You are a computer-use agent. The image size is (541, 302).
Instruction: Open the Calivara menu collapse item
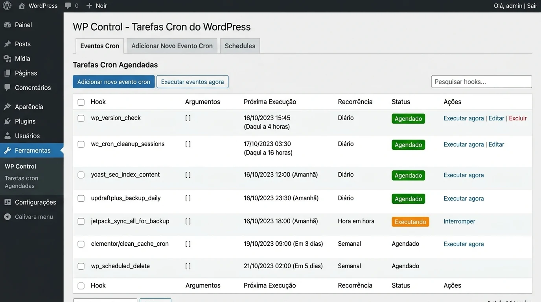tap(31, 217)
